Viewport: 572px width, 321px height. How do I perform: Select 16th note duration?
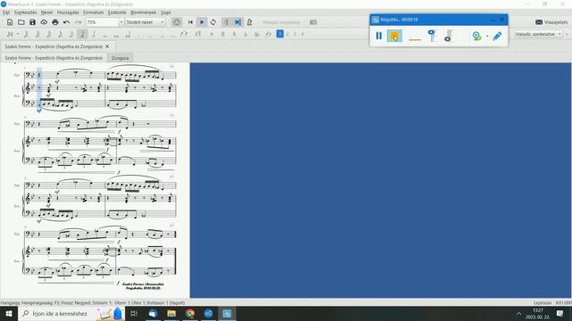tap(60, 34)
